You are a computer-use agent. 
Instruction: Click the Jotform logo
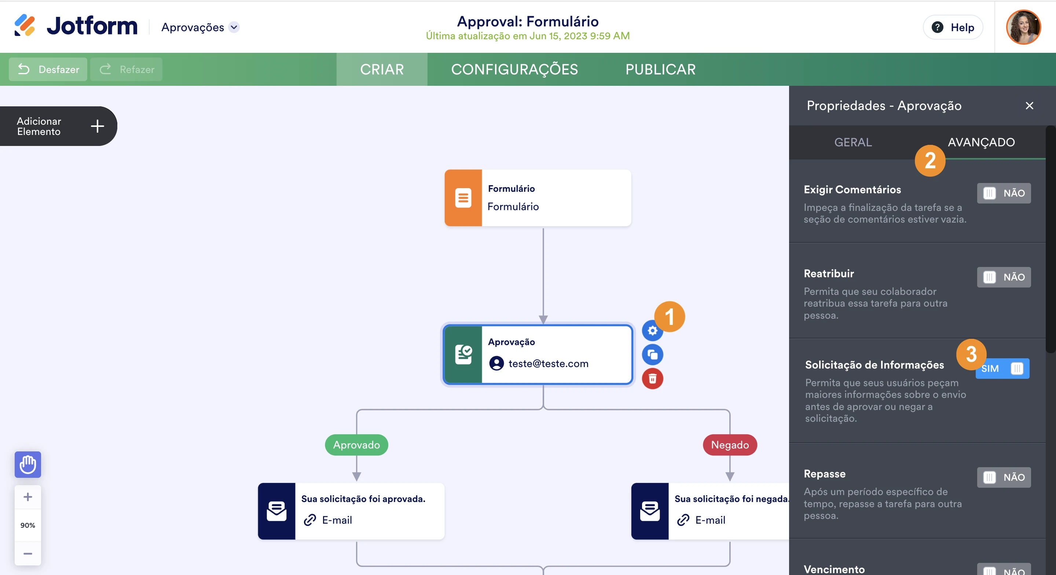tap(76, 26)
